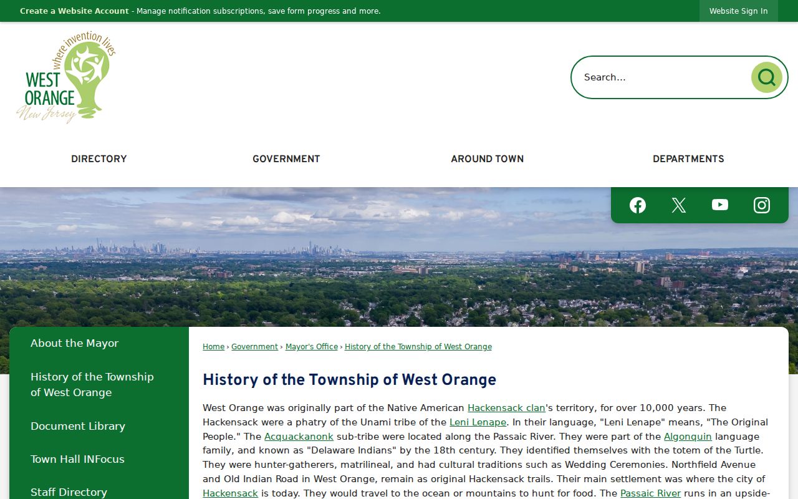
Task: Open About the Mayor sidebar item
Action: (99, 343)
